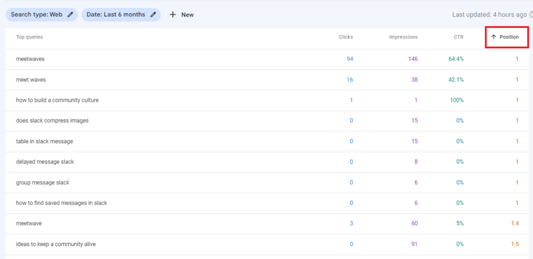The height and width of the screenshot is (259, 533).
Task: Select the 'meetwaves' query row
Action: point(267,59)
